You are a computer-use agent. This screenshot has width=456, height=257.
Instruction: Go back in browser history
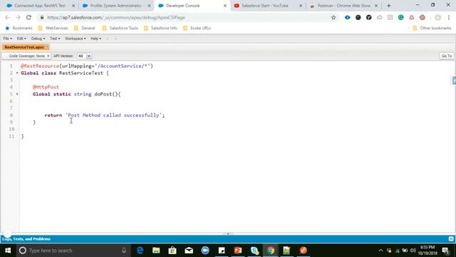click(7, 17)
